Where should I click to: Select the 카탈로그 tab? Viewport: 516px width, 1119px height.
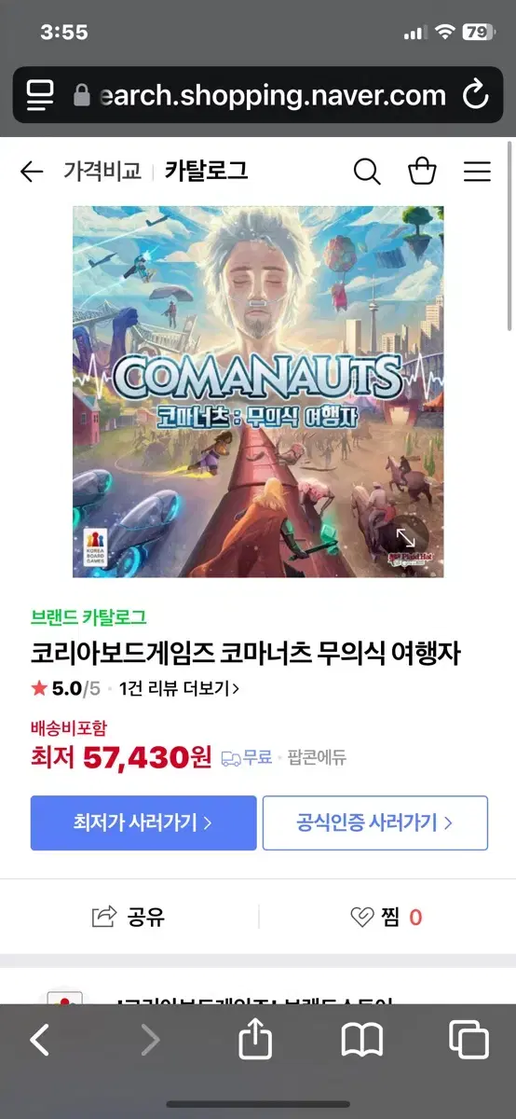tap(206, 172)
